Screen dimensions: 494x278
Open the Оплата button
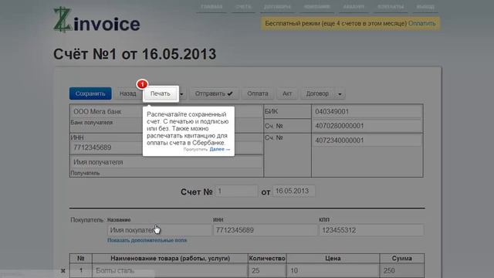point(257,93)
